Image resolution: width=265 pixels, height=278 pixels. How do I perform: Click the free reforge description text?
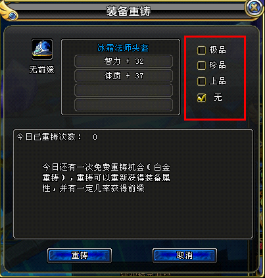[106, 178]
